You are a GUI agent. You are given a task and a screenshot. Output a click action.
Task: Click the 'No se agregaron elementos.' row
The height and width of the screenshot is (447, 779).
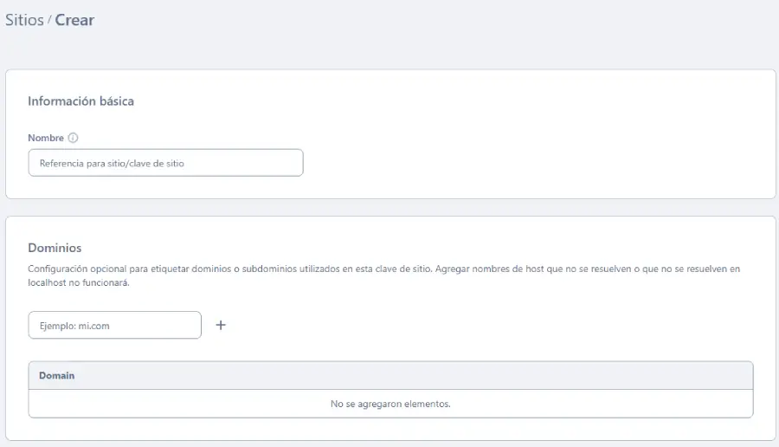coord(390,404)
